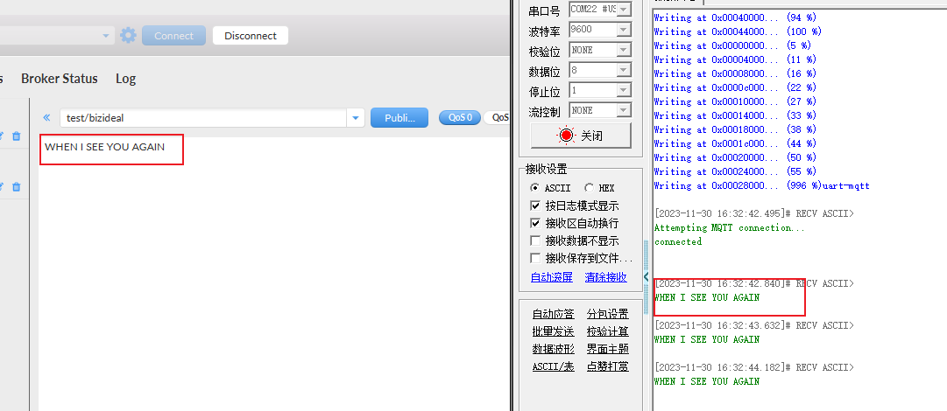Image resolution: width=947 pixels, height=411 pixels.
Task: Open the 串口号 COM22 dropdown
Action: (x=624, y=10)
